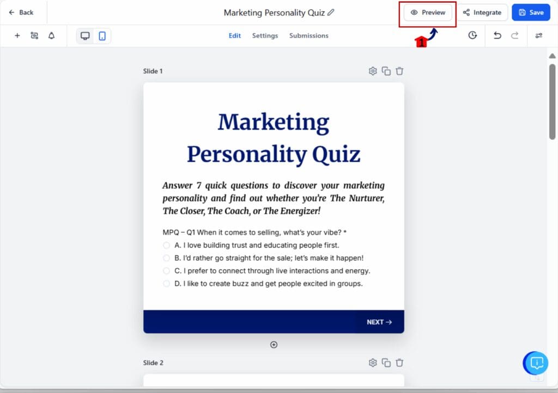The image size is (558, 393).
Task: Open the support chat bubble
Action: point(536,363)
